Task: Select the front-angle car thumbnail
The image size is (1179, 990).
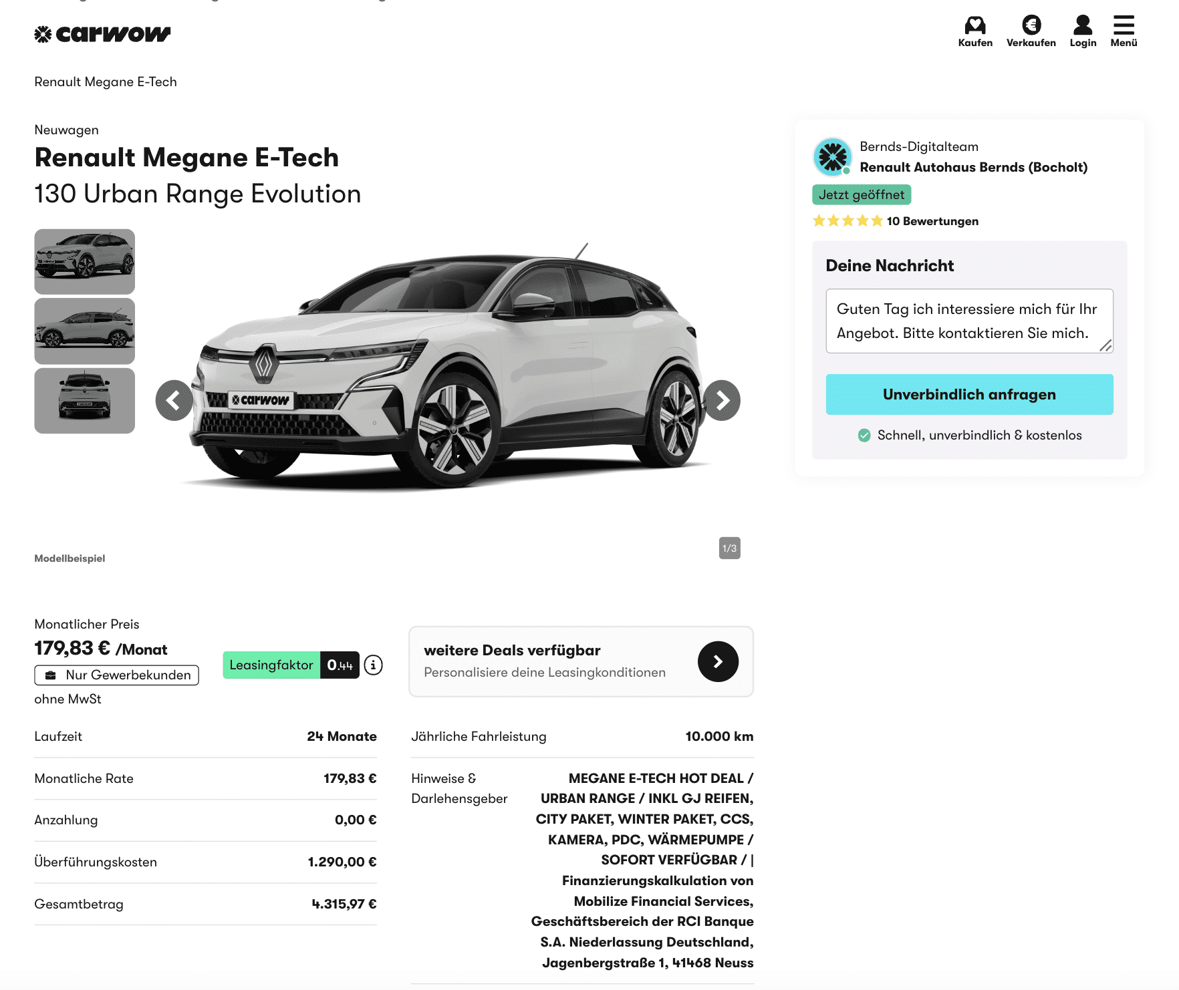Action: (85, 262)
